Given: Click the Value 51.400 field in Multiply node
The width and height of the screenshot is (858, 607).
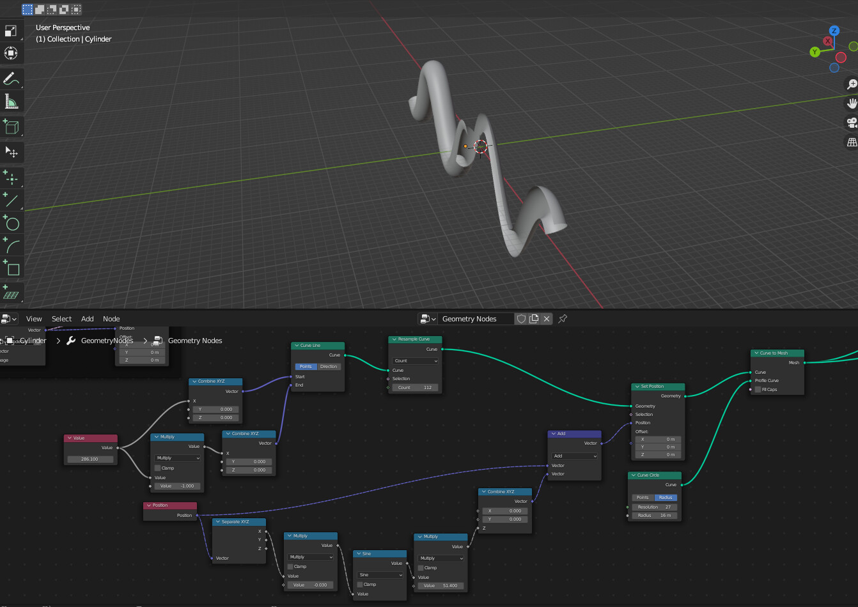Looking at the screenshot, I should [441, 586].
